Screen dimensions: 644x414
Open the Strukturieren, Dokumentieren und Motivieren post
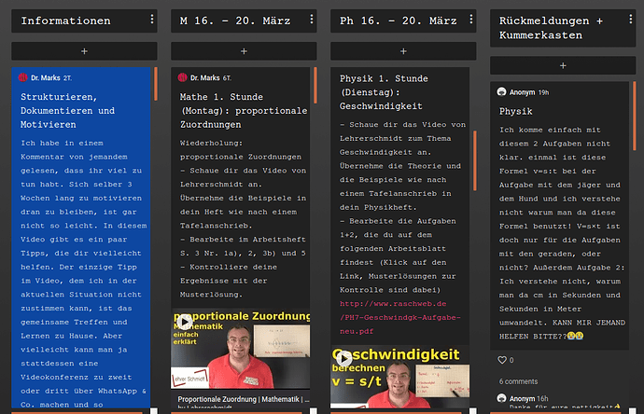(68, 111)
